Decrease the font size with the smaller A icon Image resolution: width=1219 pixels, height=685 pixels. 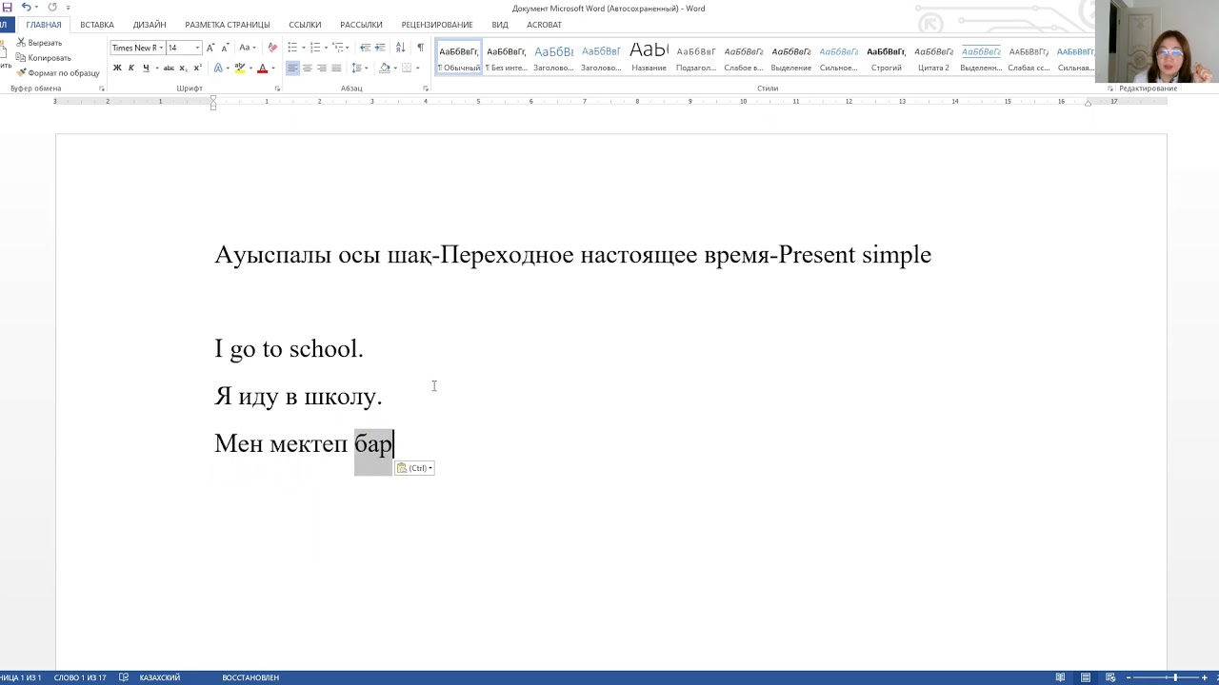225,48
